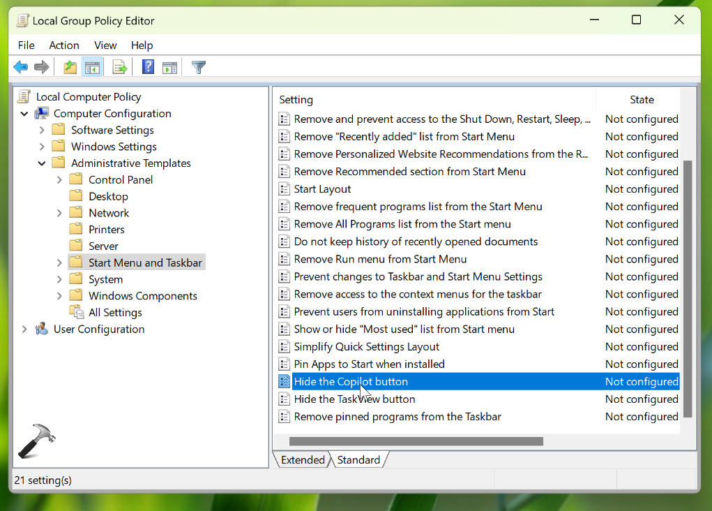Image resolution: width=712 pixels, height=511 pixels.
Task: Open the Action menu
Action: [63, 45]
